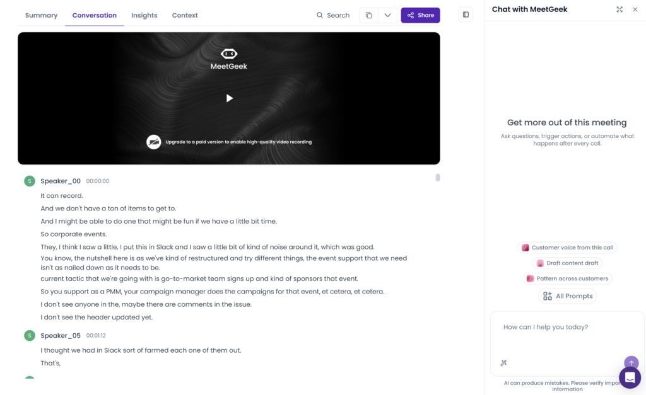Select the Conversation tab
This screenshot has height=395, width=646.
(x=95, y=15)
